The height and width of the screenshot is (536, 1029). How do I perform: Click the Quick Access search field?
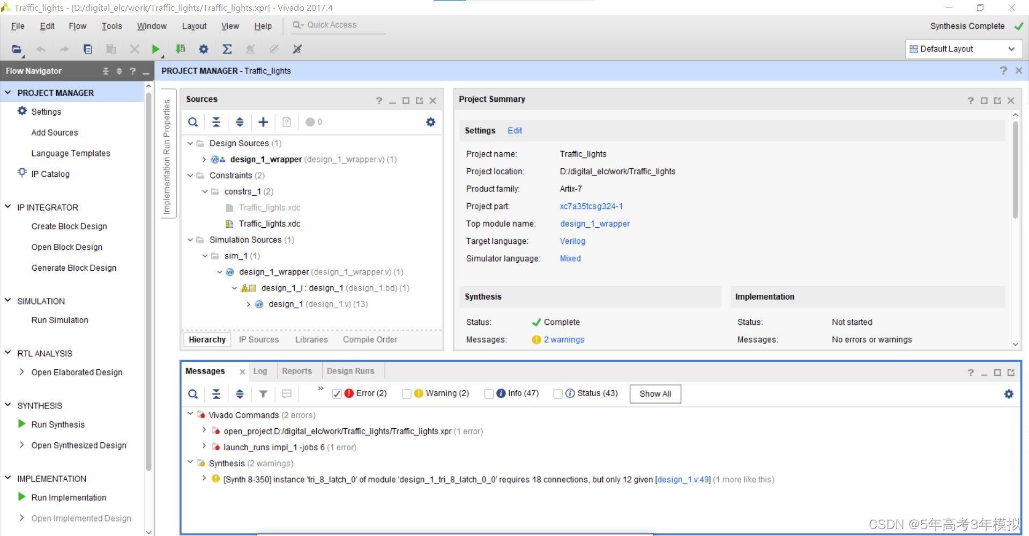pos(338,25)
